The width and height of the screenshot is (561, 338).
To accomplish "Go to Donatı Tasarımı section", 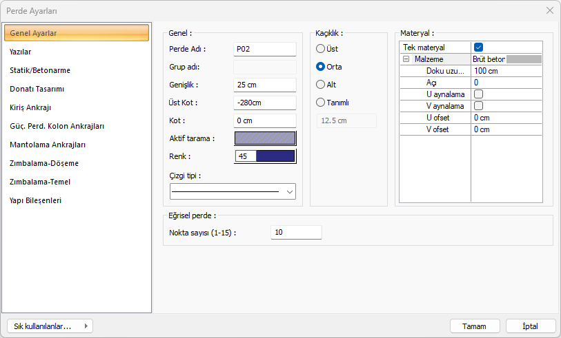I will click(37, 89).
